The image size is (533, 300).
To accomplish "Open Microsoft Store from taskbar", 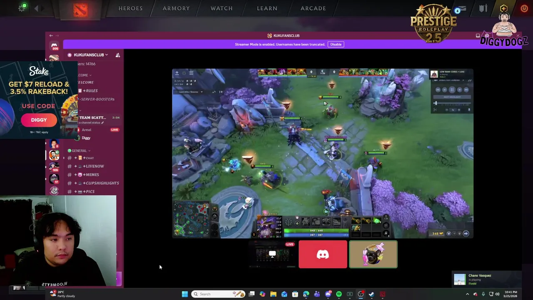I will click(295, 294).
